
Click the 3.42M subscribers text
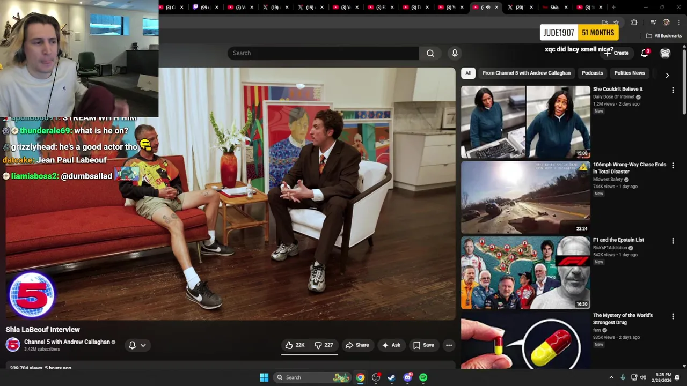pos(42,350)
